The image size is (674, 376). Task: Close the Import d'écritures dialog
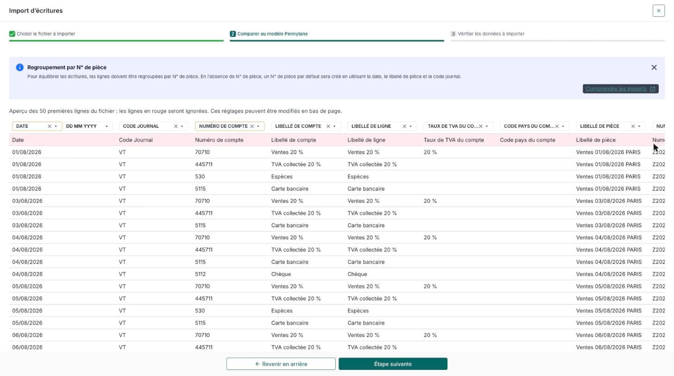pos(659,11)
